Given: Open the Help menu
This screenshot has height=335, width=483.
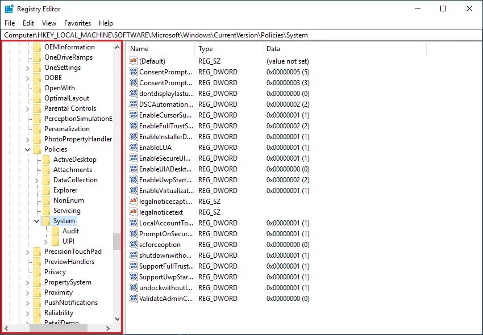Looking at the screenshot, I should coord(106,23).
